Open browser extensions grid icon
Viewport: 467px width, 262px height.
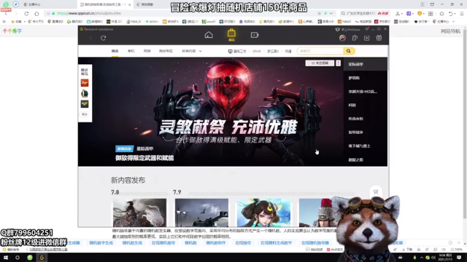coord(431,14)
